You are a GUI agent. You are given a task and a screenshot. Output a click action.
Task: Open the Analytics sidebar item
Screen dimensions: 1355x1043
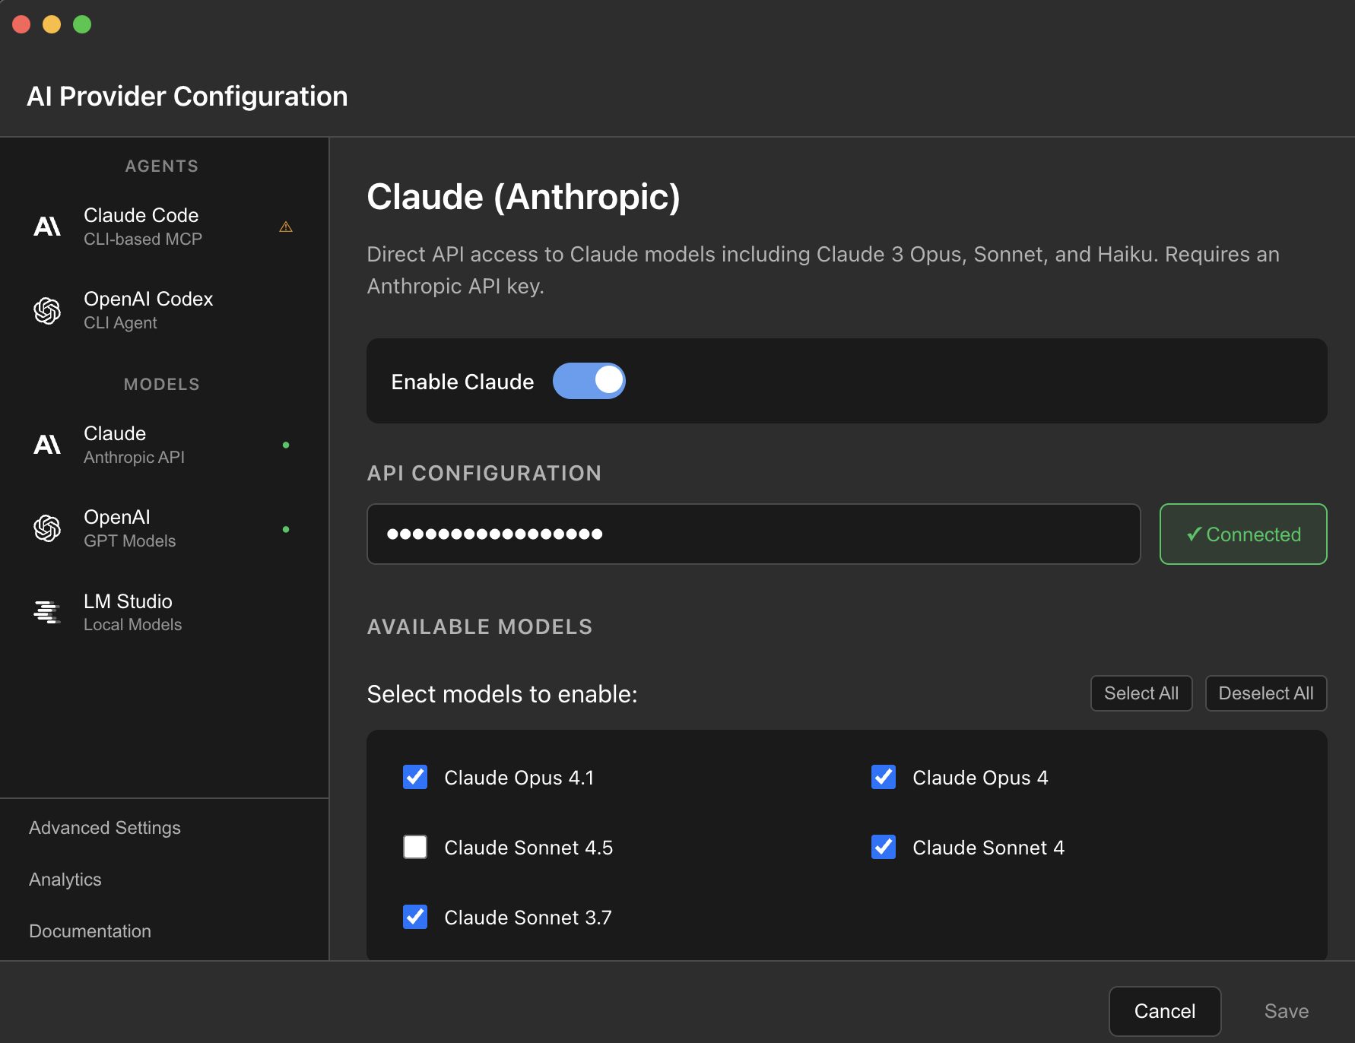click(x=65, y=880)
